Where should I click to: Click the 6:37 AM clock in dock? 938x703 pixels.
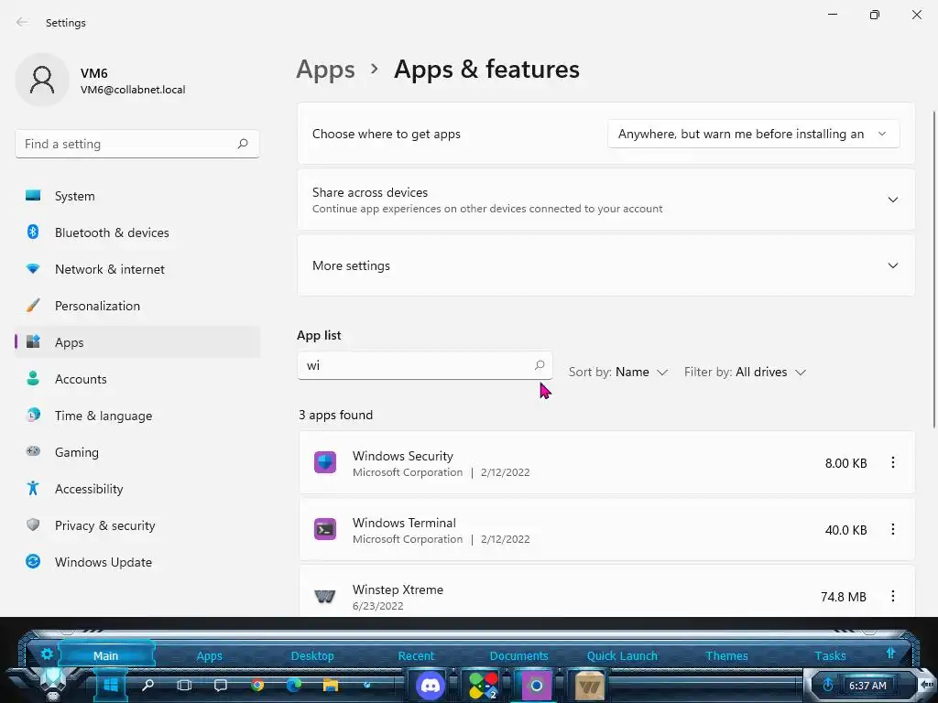click(x=867, y=686)
